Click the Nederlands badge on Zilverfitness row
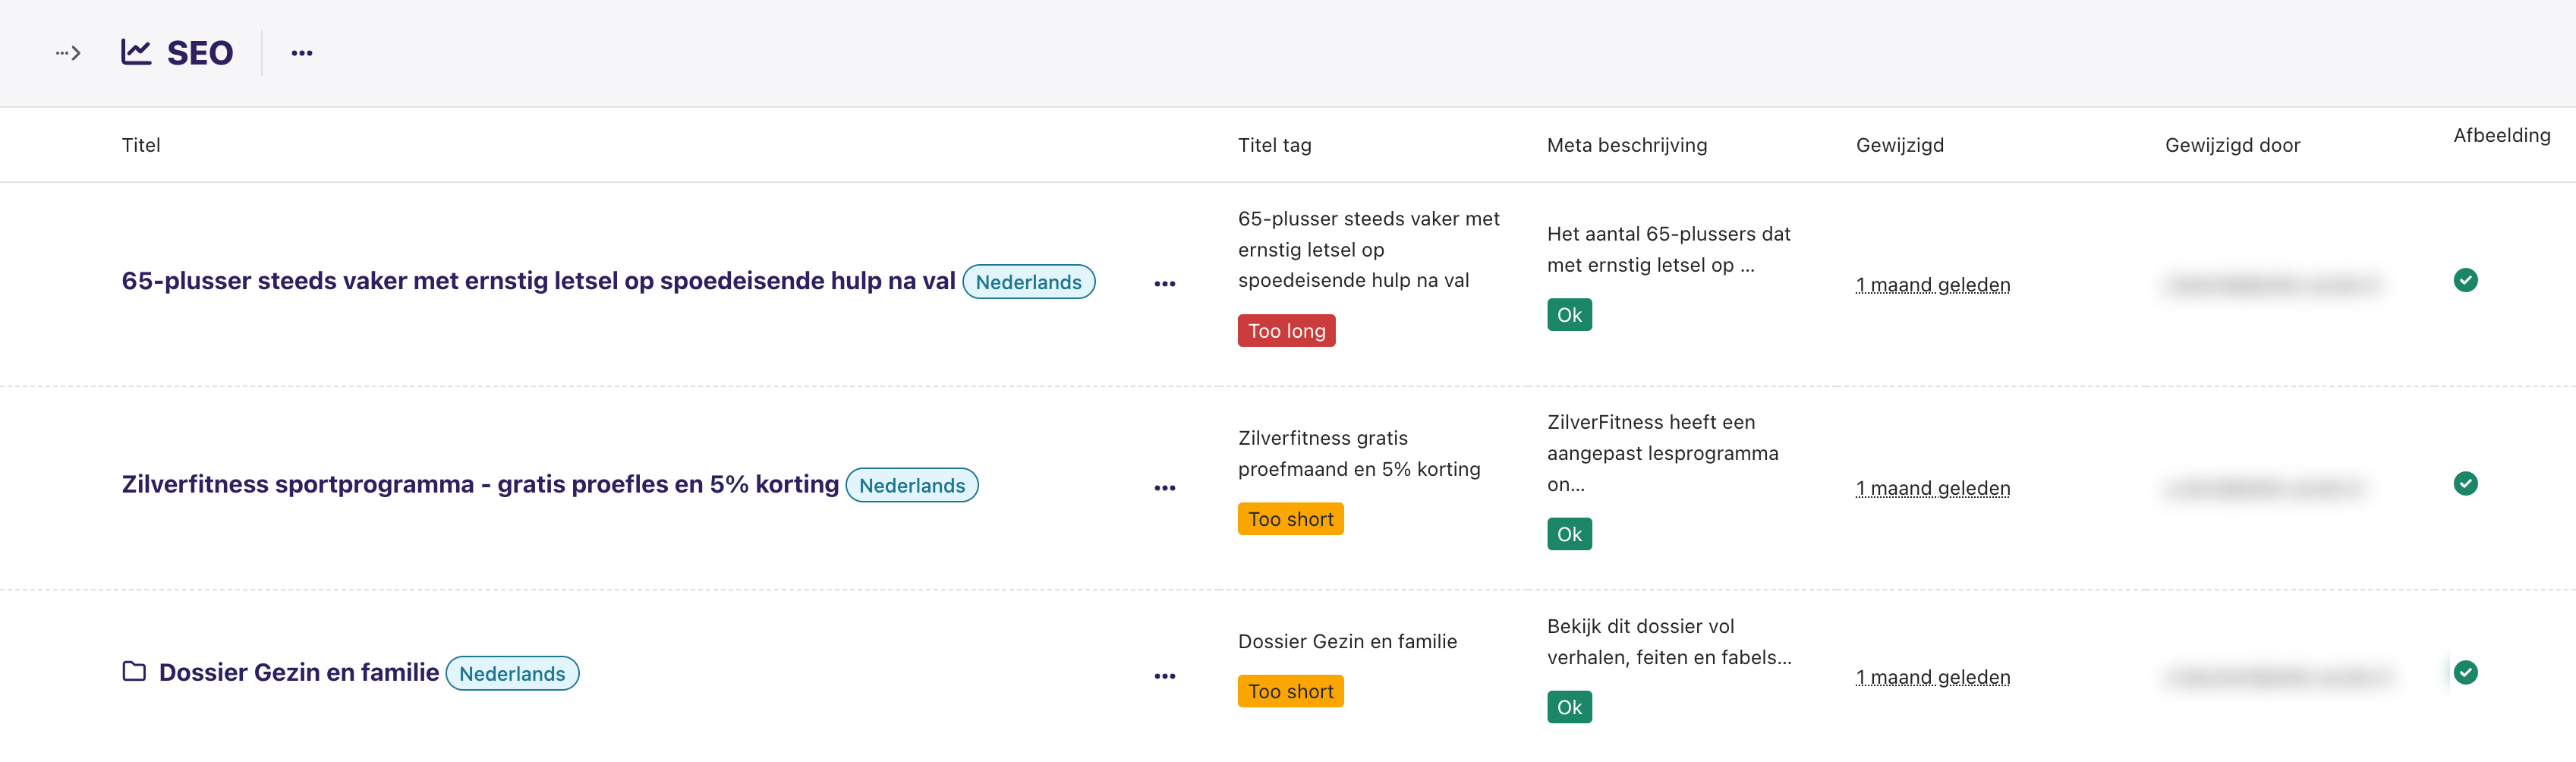Screen dimensions: 2576x762 pos(912,486)
